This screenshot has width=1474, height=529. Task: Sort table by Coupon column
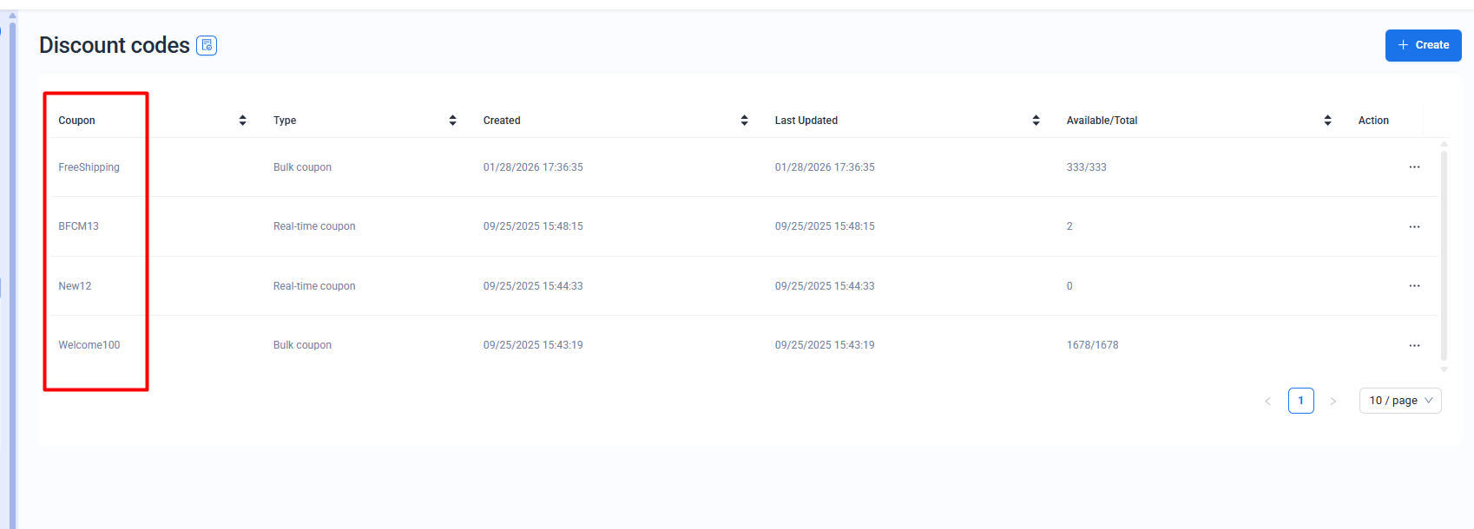click(x=242, y=121)
